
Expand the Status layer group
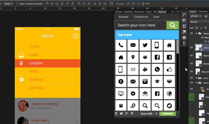pos(196,33)
